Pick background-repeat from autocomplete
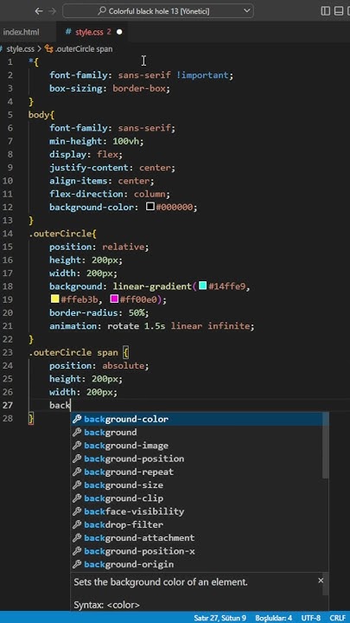 (197, 472)
